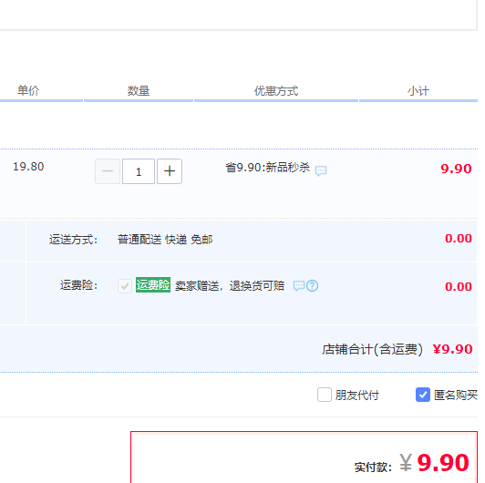Increase quantity with the plus button

[170, 171]
